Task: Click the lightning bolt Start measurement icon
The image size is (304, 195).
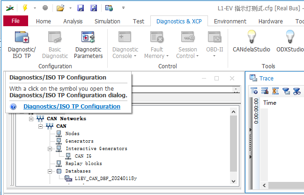Action: click(x=25, y=8)
